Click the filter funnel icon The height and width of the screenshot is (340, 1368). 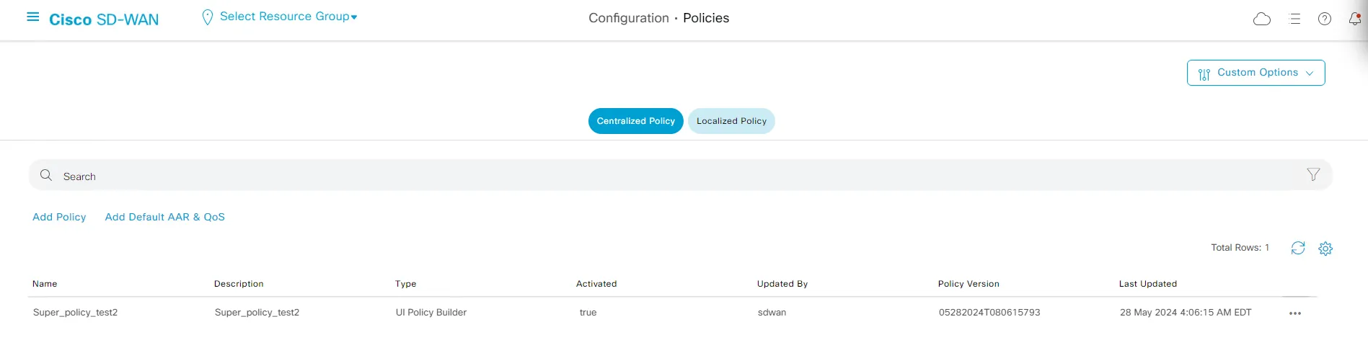(1313, 175)
